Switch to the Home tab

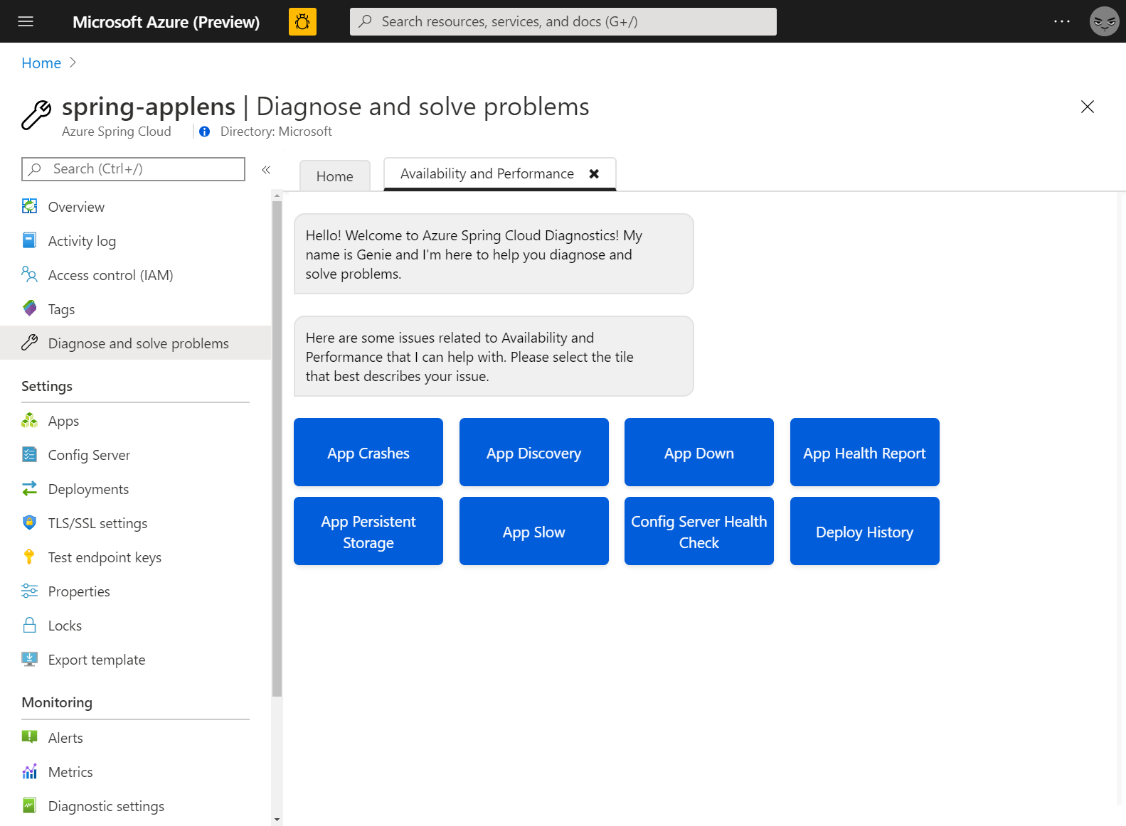[335, 176]
